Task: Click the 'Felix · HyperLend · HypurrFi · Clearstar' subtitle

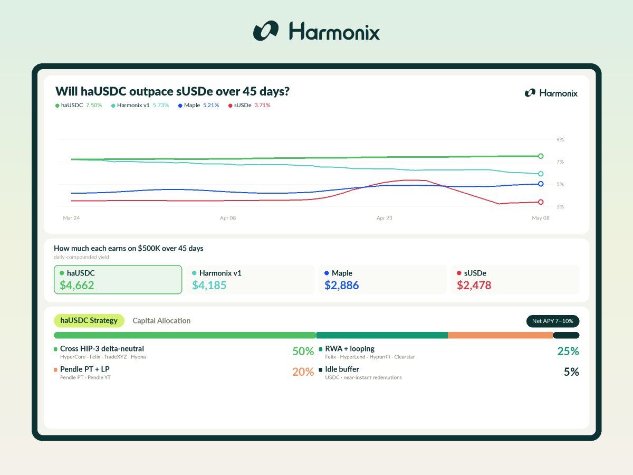Action: (370, 357)
